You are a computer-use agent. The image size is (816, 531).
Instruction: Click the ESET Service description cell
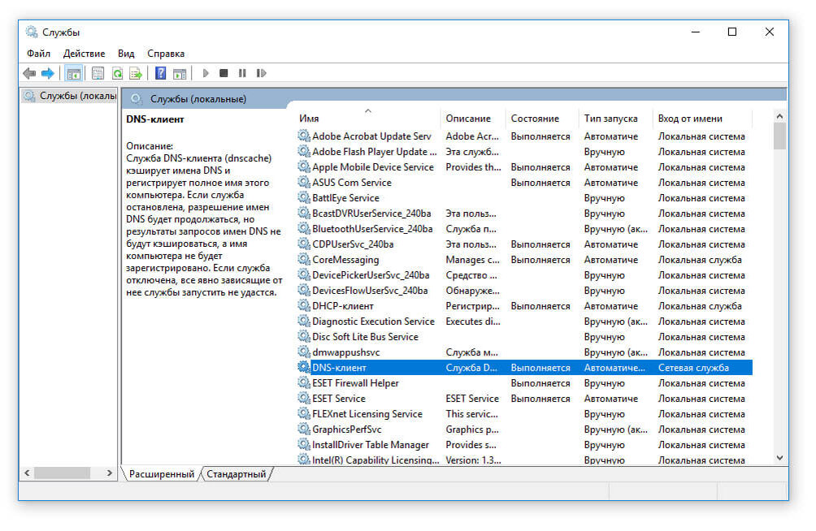click(472, 399)
